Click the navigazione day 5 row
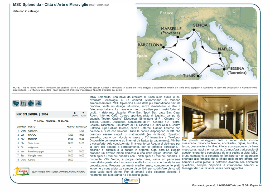Screen dimensions: 270x191 tap(51, 147)
